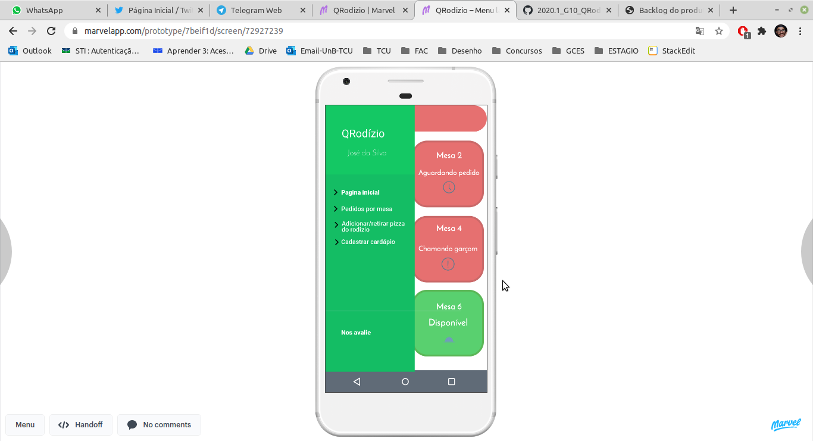Switch to the Telegram Web tab
The height and width of the screenshot is (441, 813).
(261, 10)
